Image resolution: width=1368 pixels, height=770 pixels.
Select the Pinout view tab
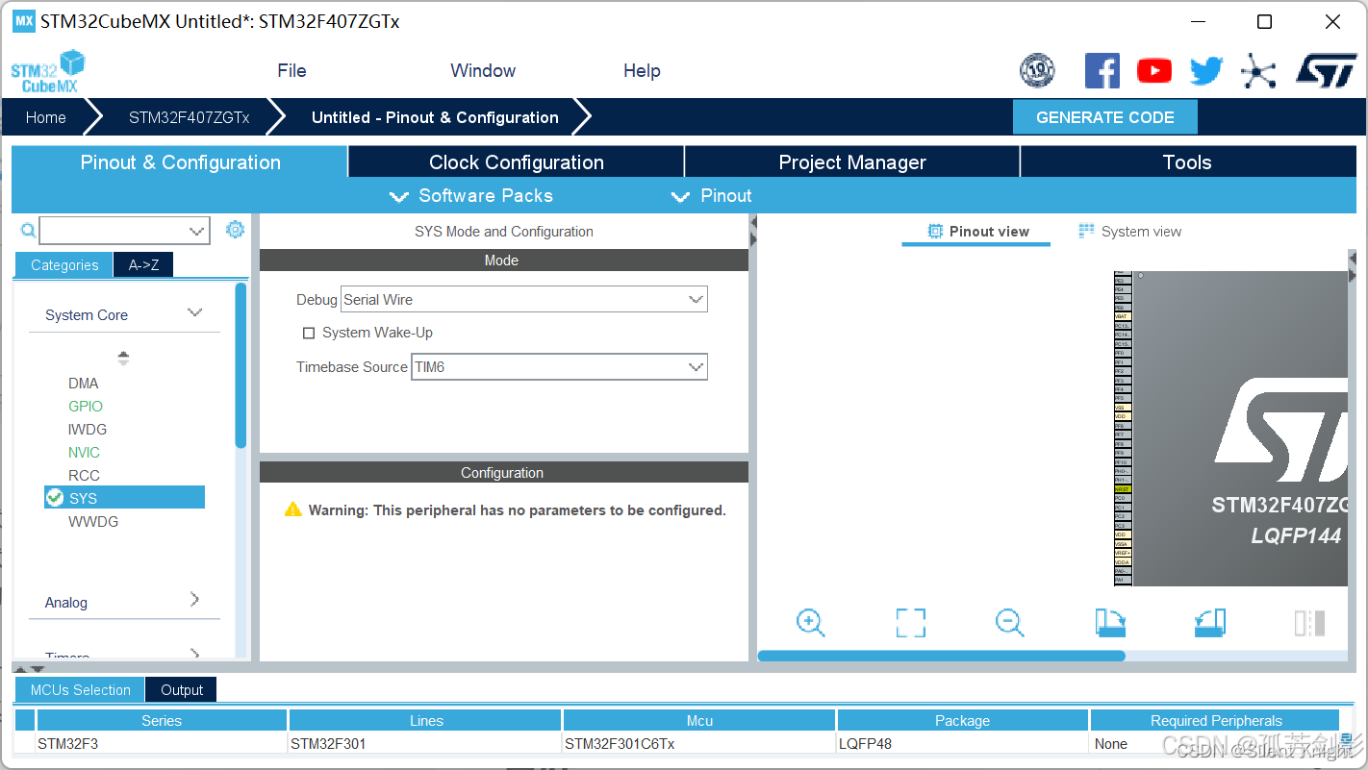pyautogui.click(x=977, y=232)
